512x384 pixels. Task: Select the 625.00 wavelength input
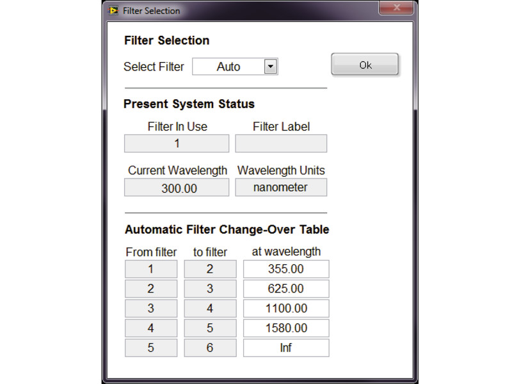point(286,289)
